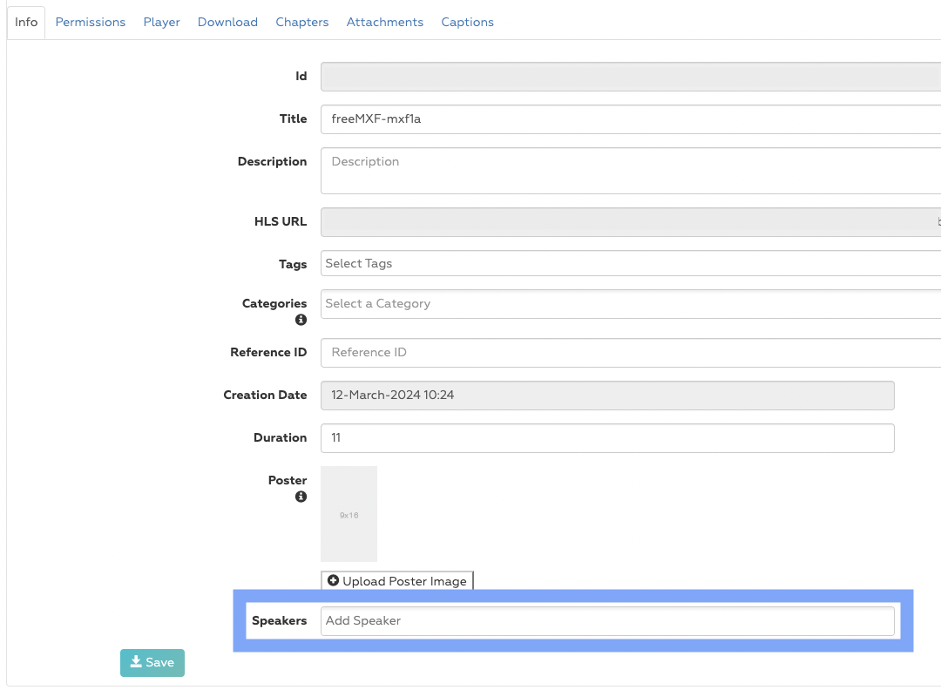Go to the Download tab
The height and width of the screenshot is (690, 941).
click(x=227, y=22)
